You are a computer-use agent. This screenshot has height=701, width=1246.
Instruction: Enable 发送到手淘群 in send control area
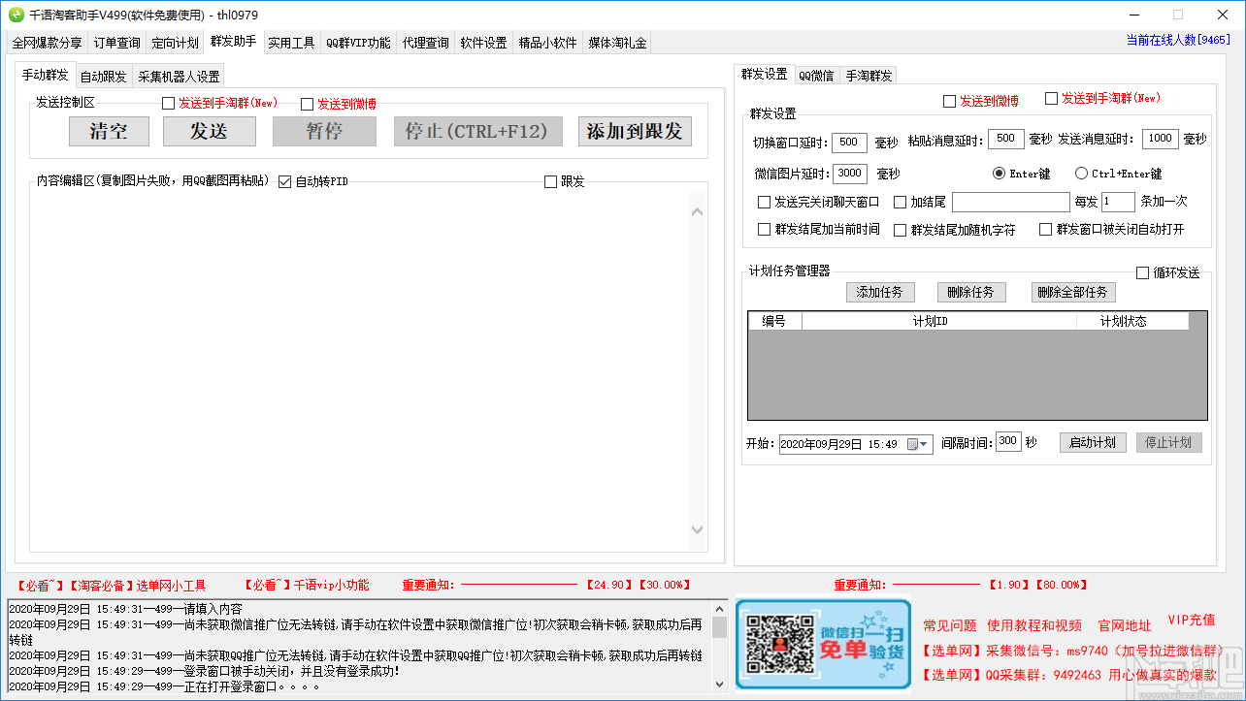pos(169,103)
